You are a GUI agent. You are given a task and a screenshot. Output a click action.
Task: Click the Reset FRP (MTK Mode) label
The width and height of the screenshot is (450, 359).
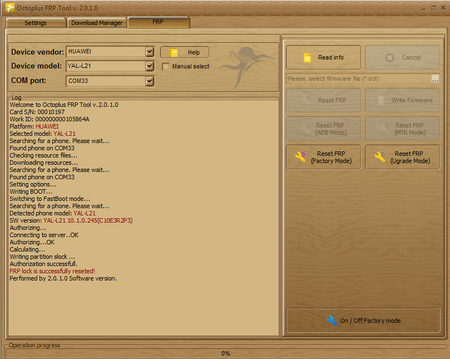tap(409, 129)
